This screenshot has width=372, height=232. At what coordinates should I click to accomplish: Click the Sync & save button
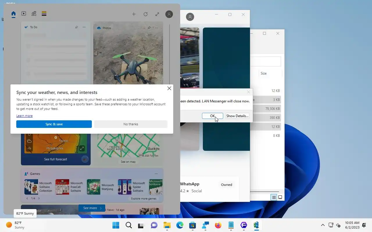point(54,124)
